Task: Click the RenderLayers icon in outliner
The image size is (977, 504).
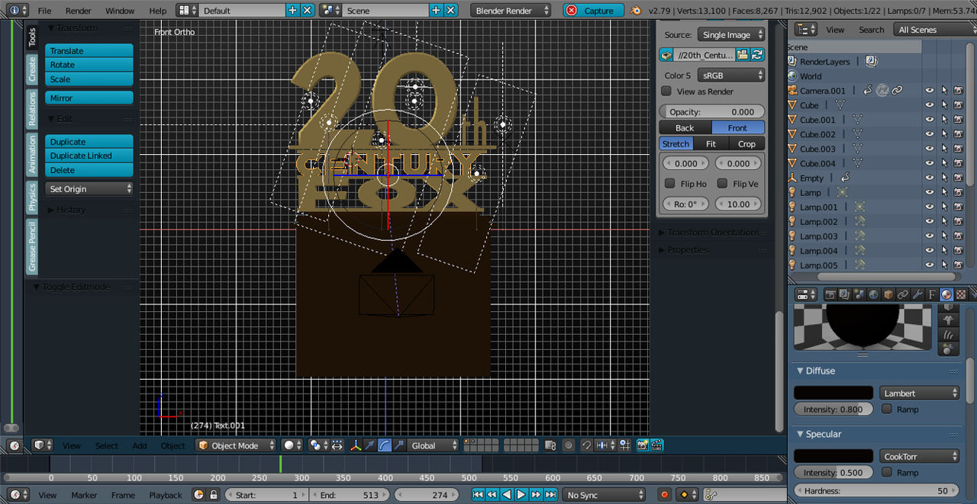Action: tap(792, 62)
